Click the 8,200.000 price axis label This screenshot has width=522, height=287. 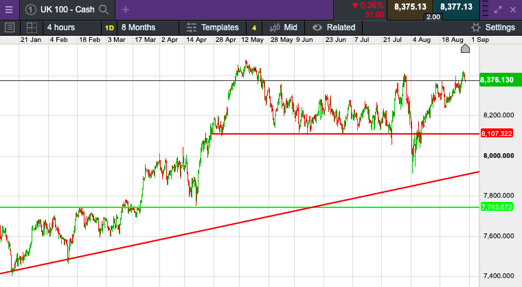pos(499,115)
